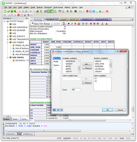
Task: Toggle Italic formatting in output editor
Action: (72, 24)
